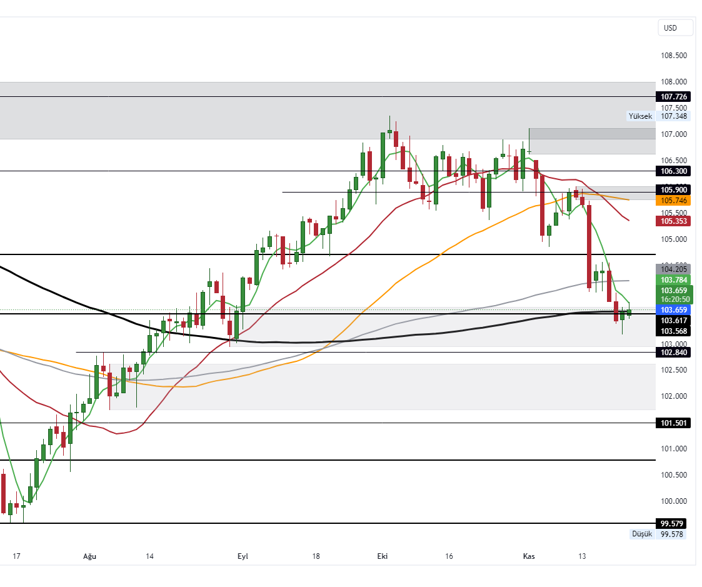Select the 101.501 price level label
Screen dimensions: 702x587
point(674,423)
